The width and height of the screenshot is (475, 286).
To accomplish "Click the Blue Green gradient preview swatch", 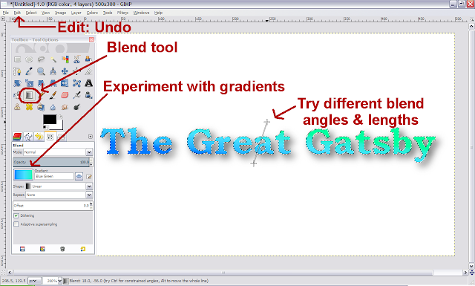I will click(x=23, y=175).
